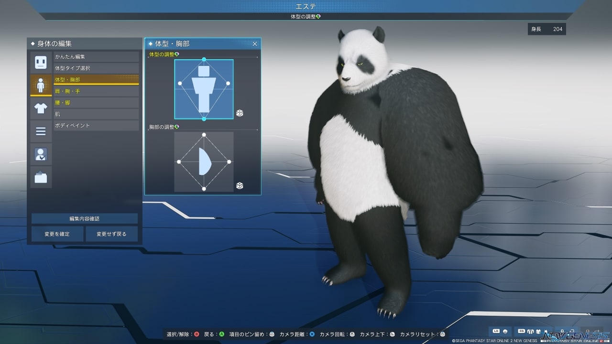
Task: Open the ボディペイント option
Action: (96, 126)
